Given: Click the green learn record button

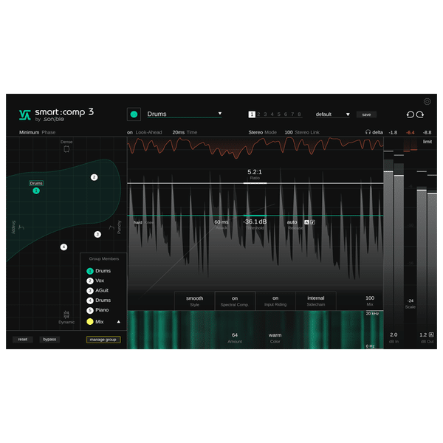Looking at the screenshot, I should pos(134,114).
